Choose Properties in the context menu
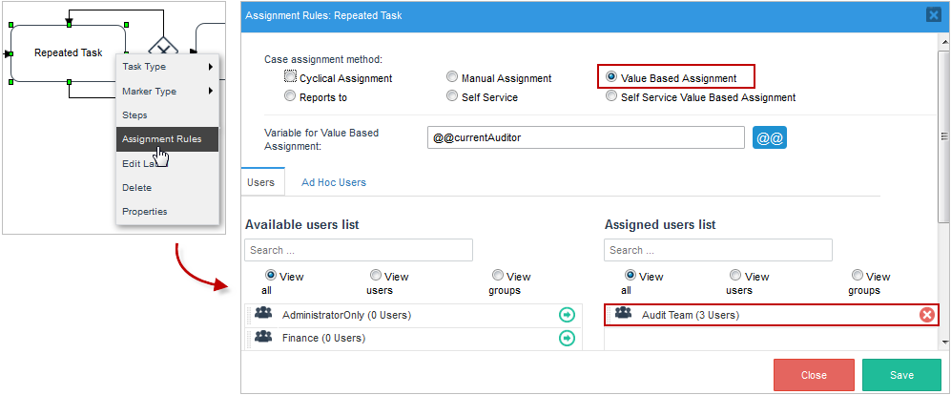 click(x=145, y=212)
